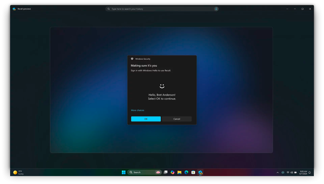Launch Copilot from the taskbar

click(172, 172)
